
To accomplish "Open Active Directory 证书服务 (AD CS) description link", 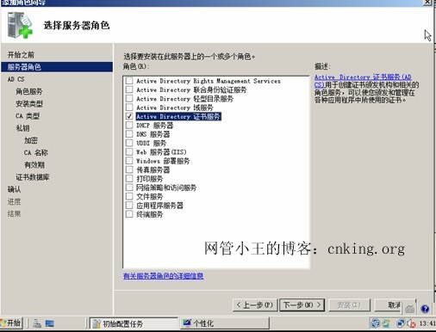I will click(x=363, y=81).
